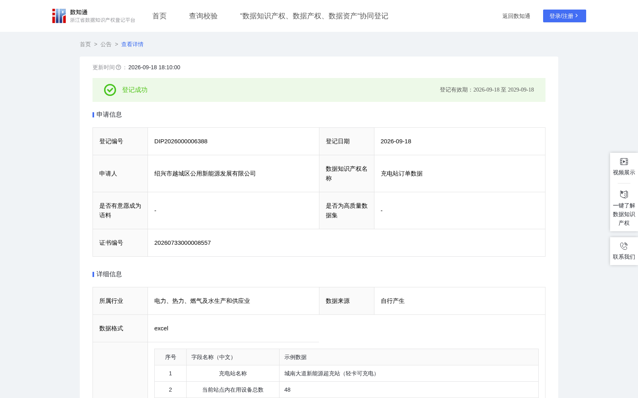The image size is (638, 398).
Task: Click the 序号 column header
Action: tap(171, 357)
